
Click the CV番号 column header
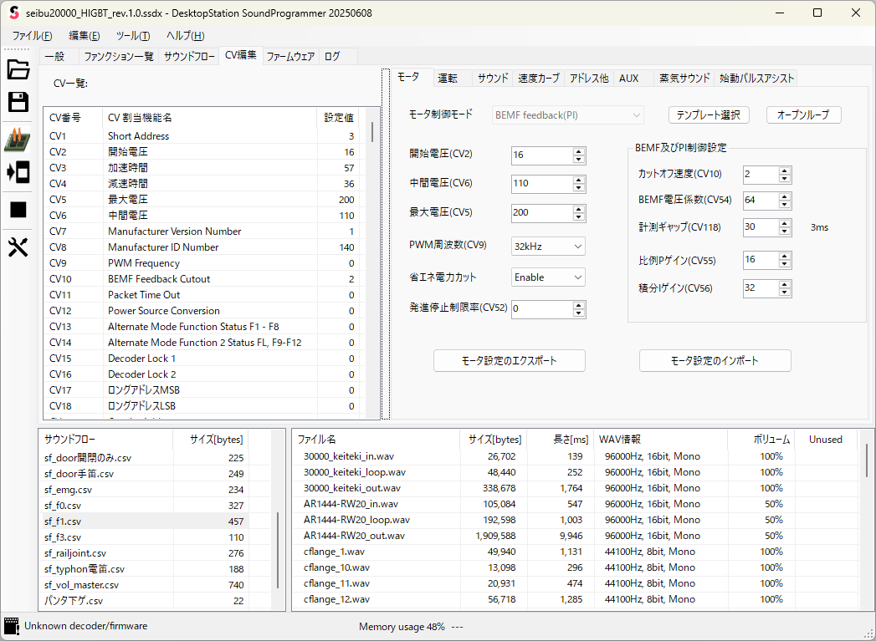74,118
